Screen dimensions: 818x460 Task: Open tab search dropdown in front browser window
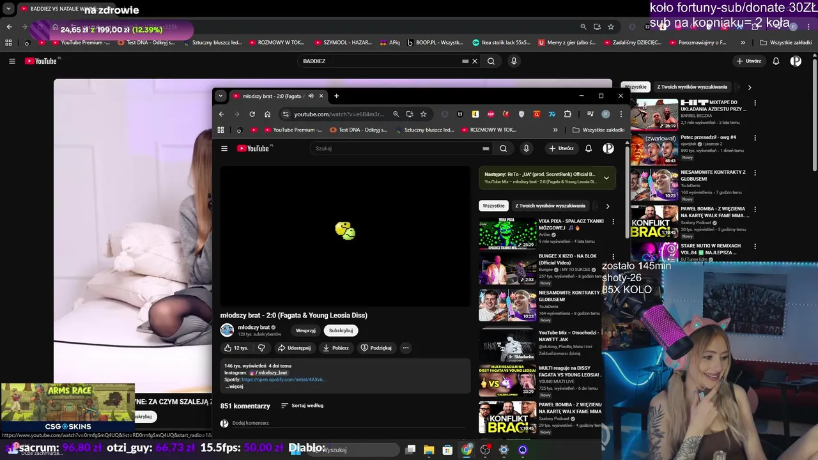coord(220,96)
